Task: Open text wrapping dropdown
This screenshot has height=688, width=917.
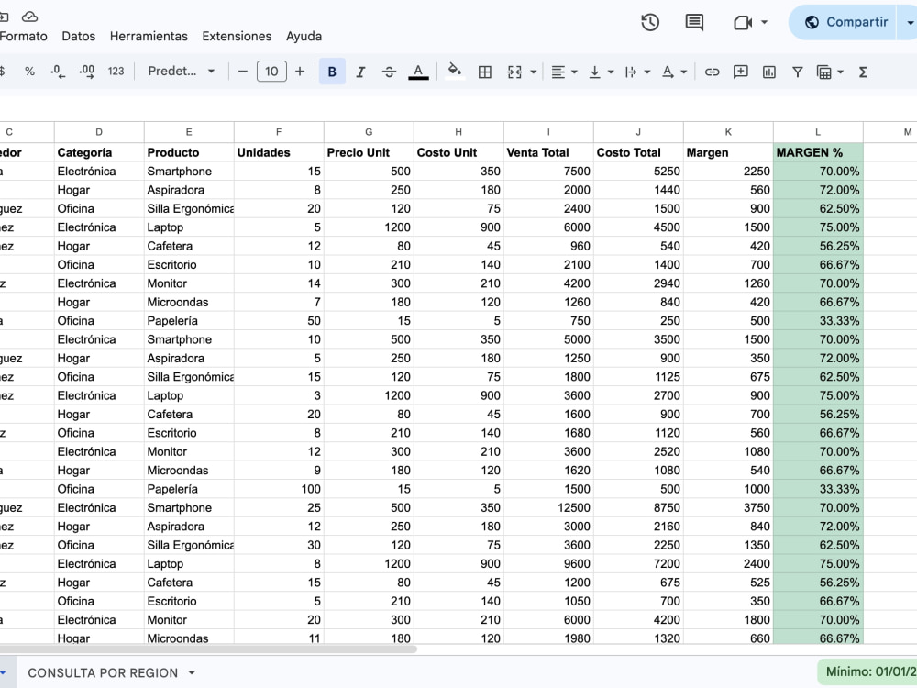Action: tap(637, 72)
